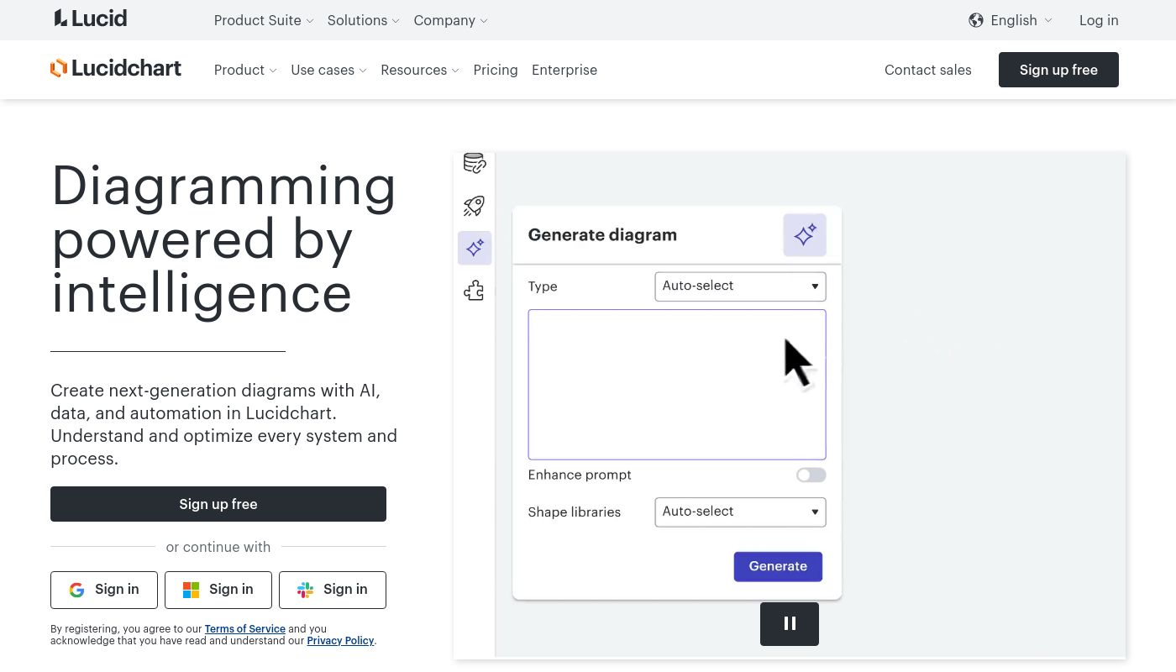This screenshot has width=1176, height=672.
Task: Expand the Resources menu
Action: coord(420,70)
